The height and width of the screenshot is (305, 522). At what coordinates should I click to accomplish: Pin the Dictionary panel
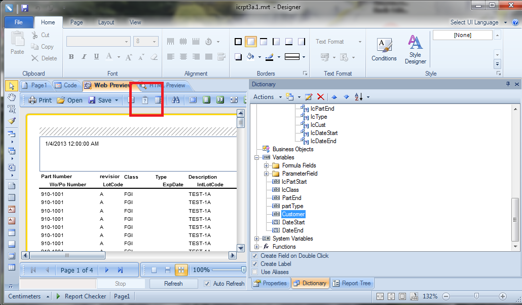coord(508,84)
